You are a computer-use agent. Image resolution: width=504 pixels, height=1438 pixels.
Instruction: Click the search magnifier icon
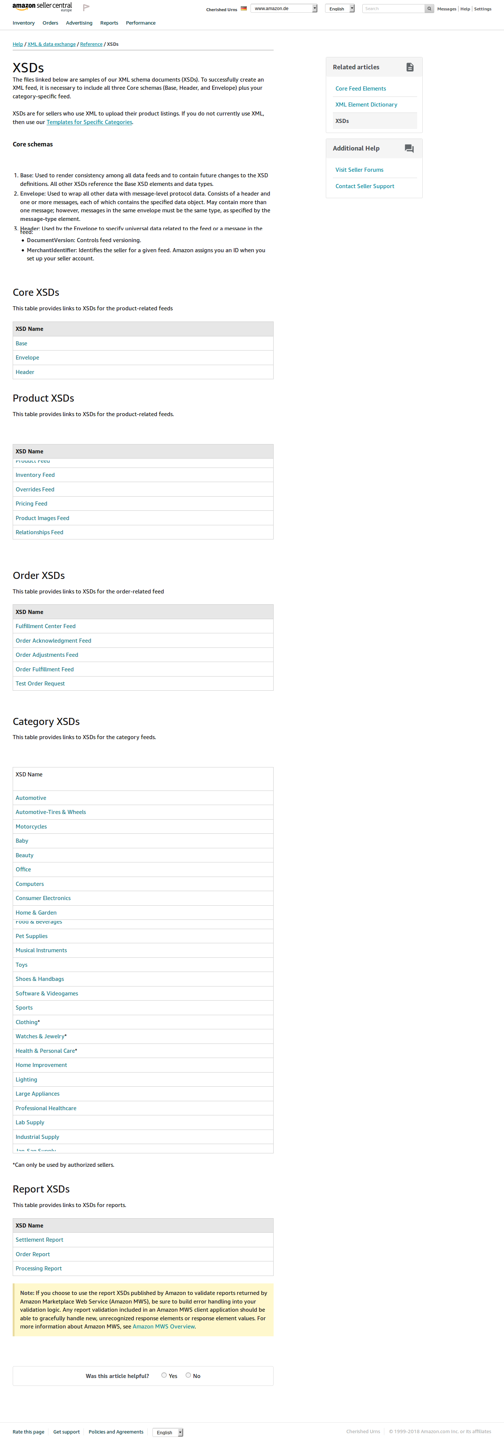pyautogui.click(x=429, y=8)
